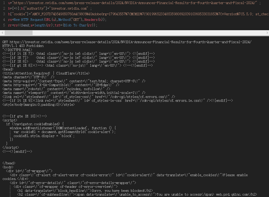Click the left scroll arrow of horizontal scrollbar
Viewport: 269px width, 197px height.
tap(2, 33)
